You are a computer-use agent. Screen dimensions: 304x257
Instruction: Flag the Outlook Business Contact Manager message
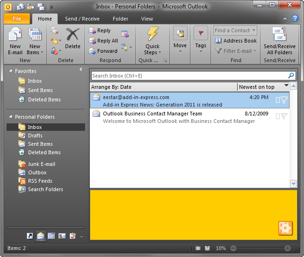[284, 116]
